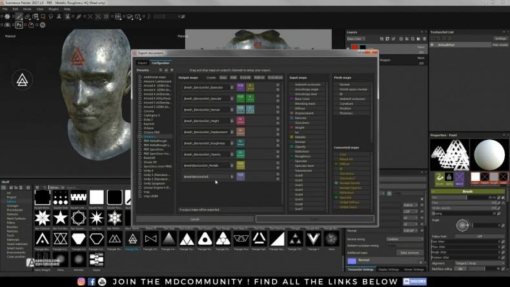The width and height of the screenshot is (510, 287).
Task: Select the Vray UDIM preset
Action: tap(150, 196)
